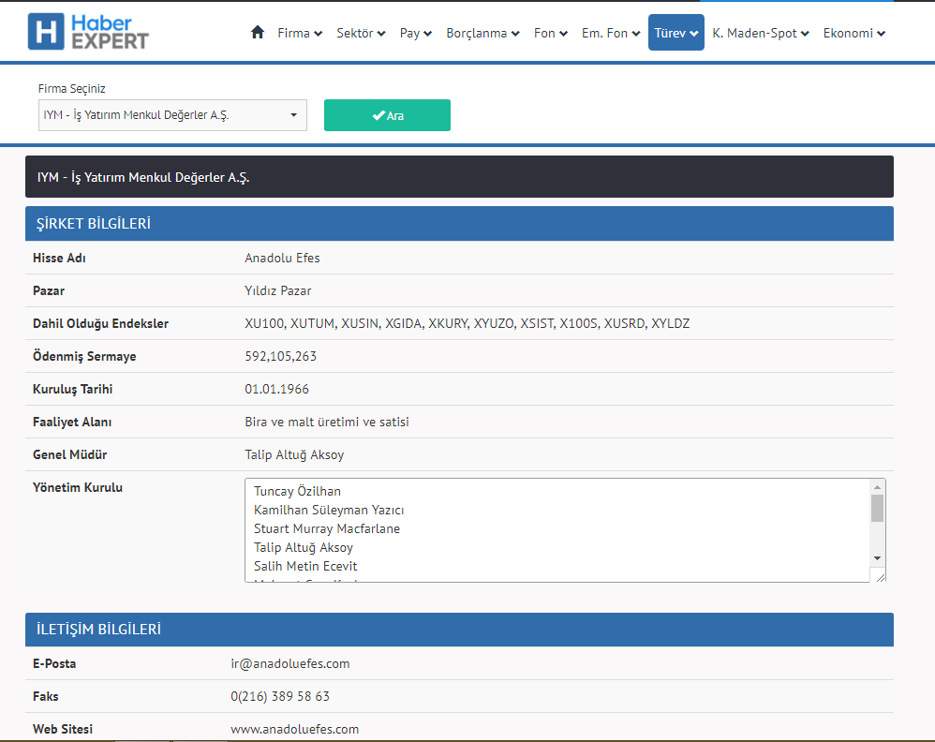Click the E-Posta label
935x742 pixels.
tap(54, 663)
